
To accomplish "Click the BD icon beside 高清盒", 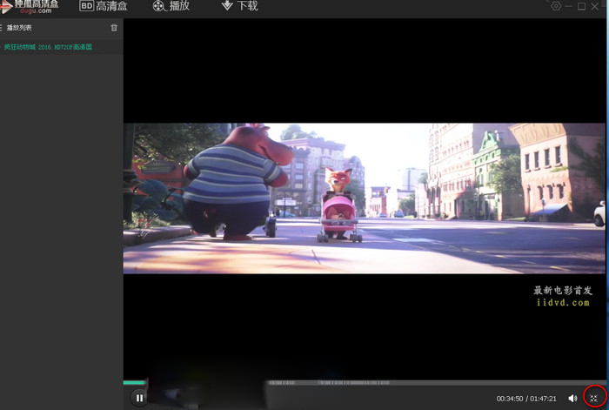I will (x=87, y=6).
